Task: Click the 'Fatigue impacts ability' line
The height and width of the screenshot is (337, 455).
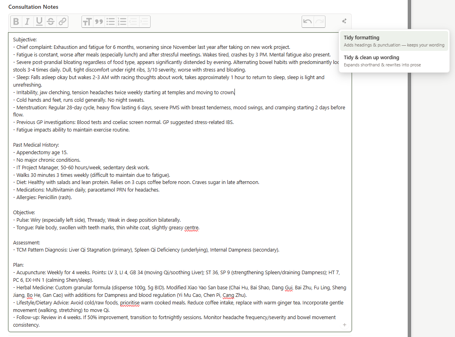Action: click(72, 130)
